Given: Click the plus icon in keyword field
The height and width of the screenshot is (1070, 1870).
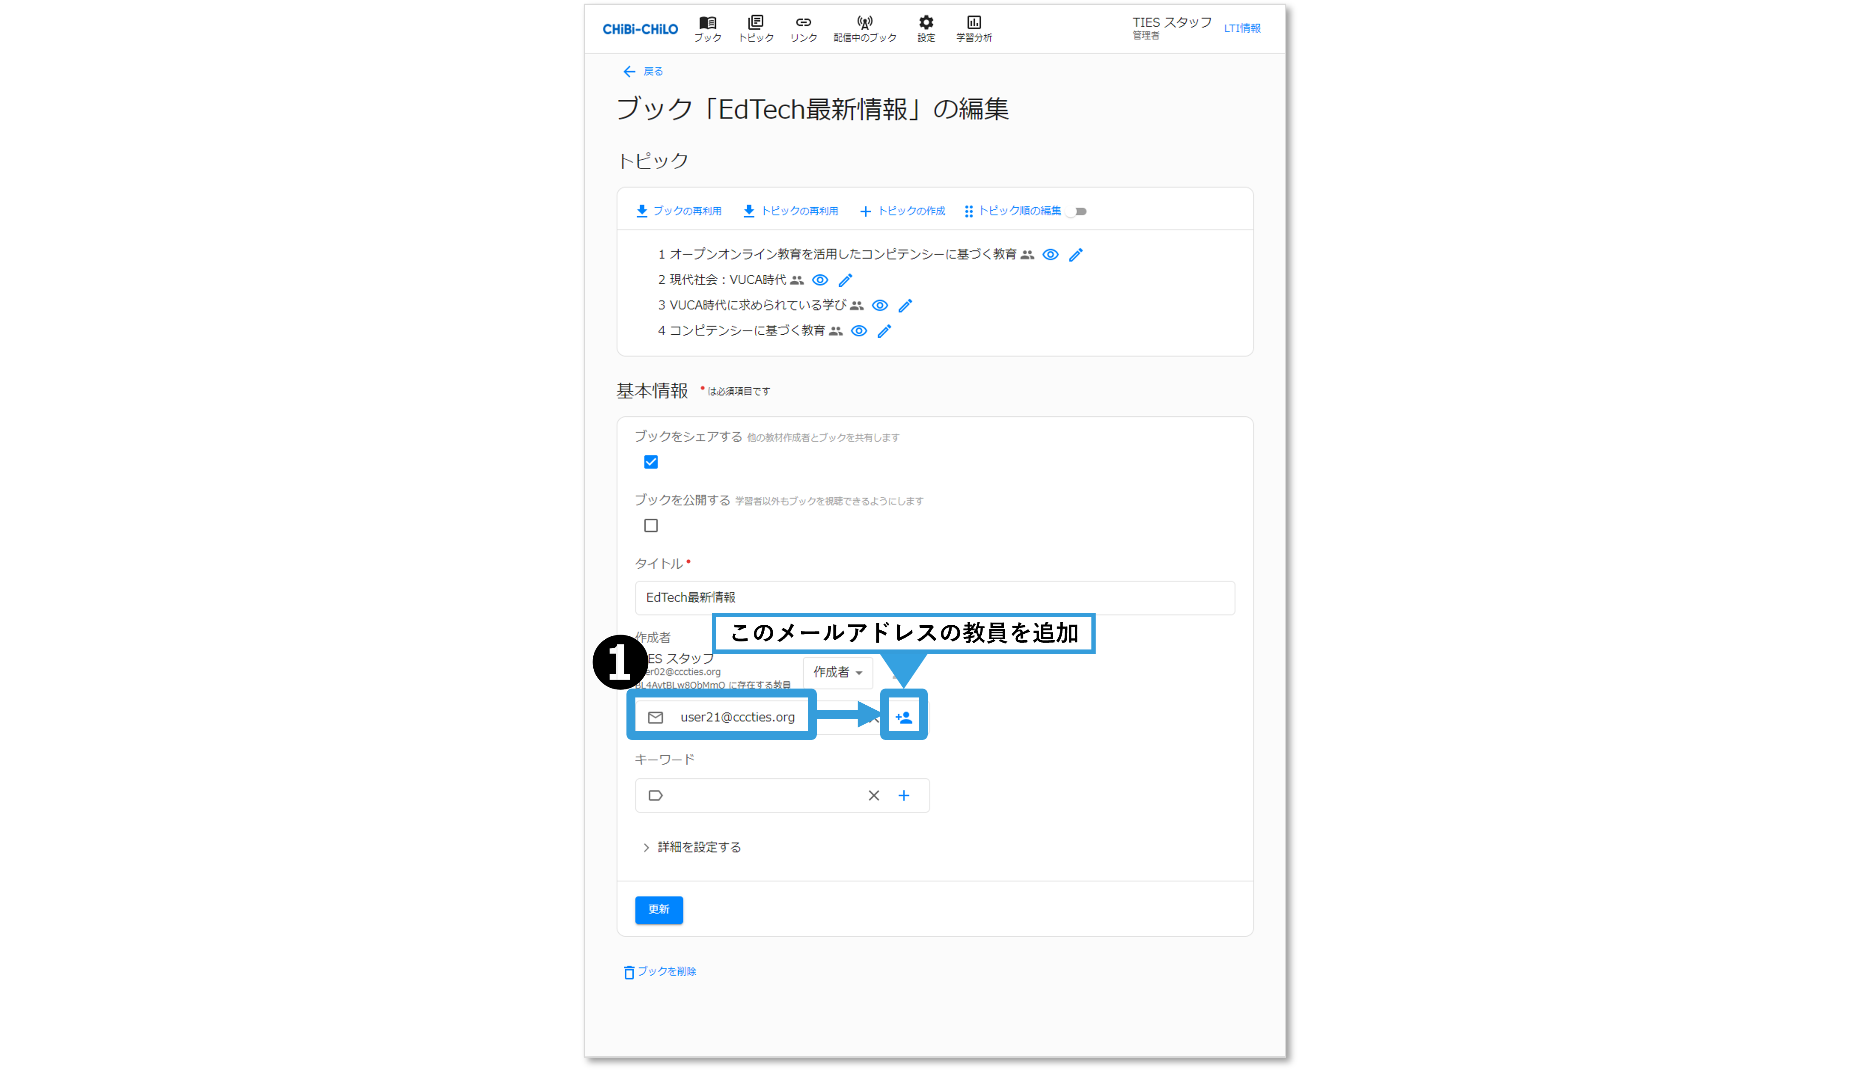Looking at the screenshot, I should point(904,795).
